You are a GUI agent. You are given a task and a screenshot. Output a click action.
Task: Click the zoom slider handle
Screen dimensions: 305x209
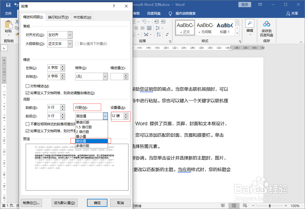click(270, 206)
